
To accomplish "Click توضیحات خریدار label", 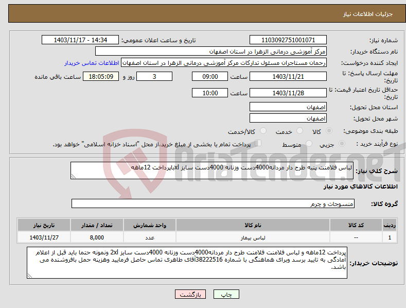I will click(x=374, y=263).
